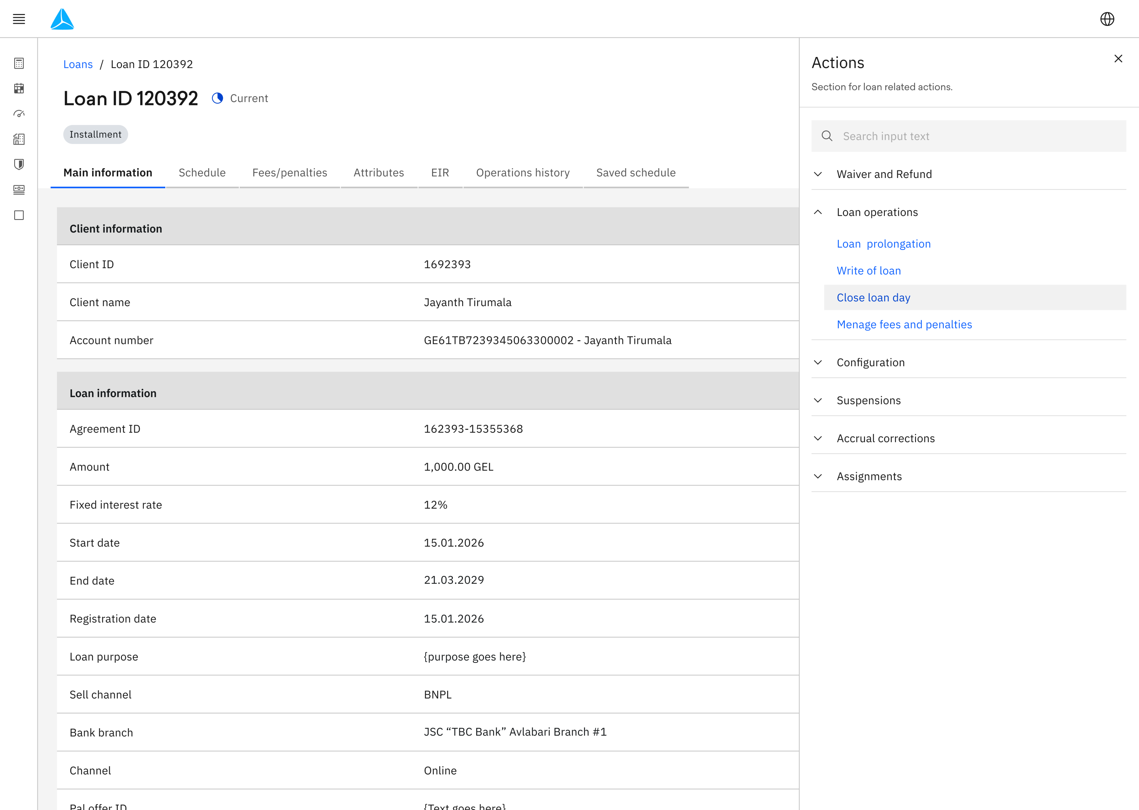
Task: Expand the Waiver and Refund section
Action: tap(969, 174)
